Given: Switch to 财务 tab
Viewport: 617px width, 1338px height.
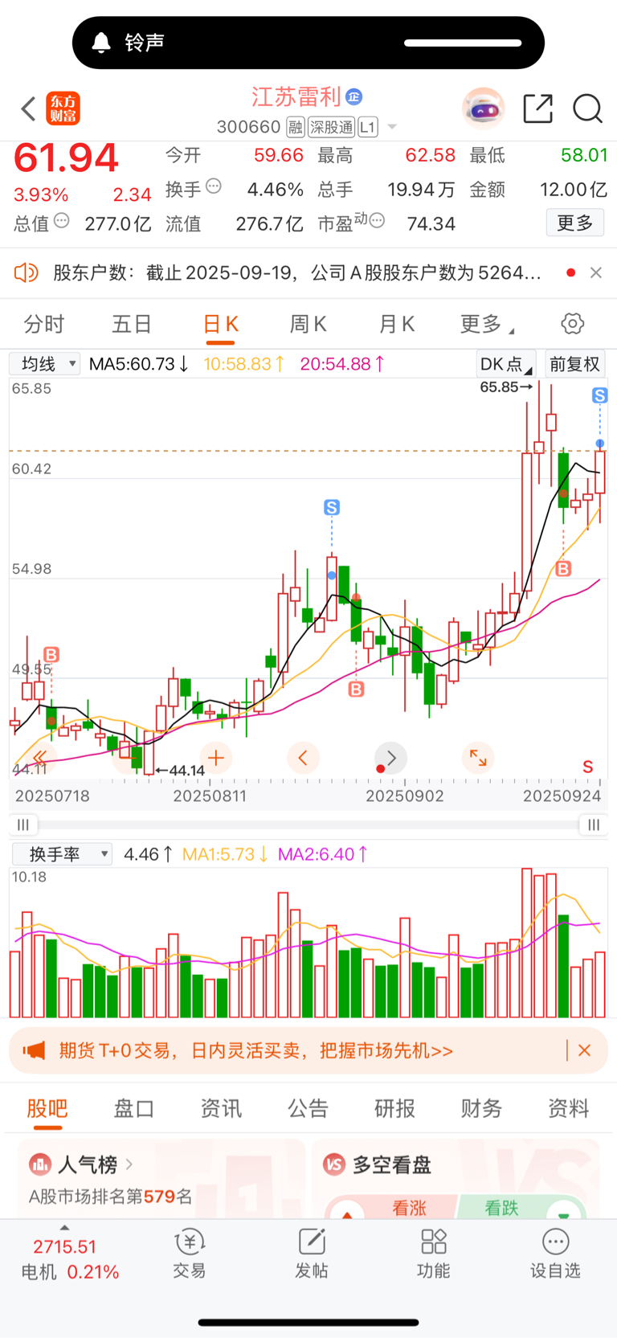Looking at the screenshot, I should pos(481,1109).
